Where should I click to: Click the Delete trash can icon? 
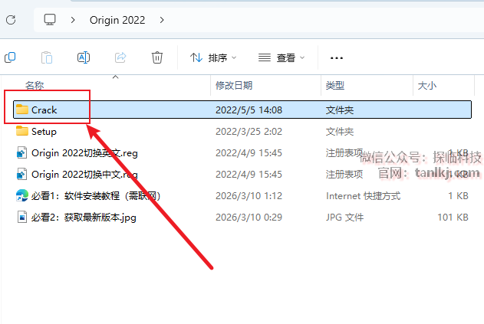coord(157,57)
